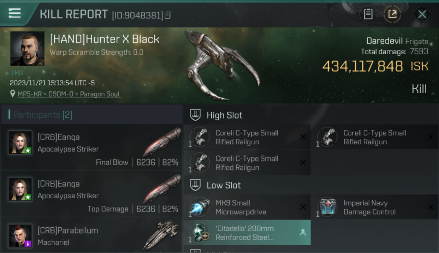Click the High Slot shield icon
Image resolution: width=439 pixels, height=253 pixels.
195,115
